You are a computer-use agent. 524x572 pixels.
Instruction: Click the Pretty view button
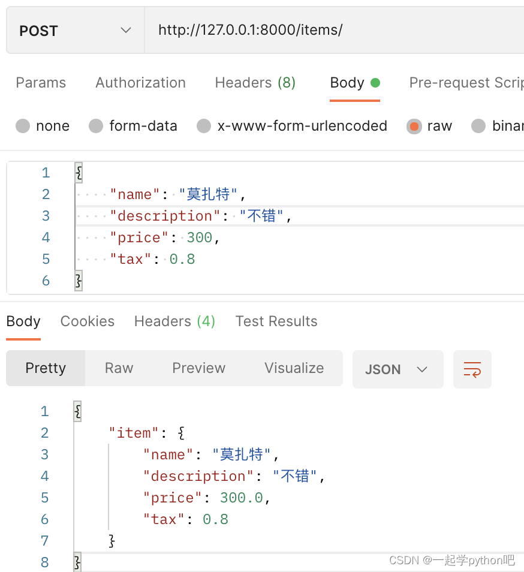pyautogui.click(x=46, y=368)
